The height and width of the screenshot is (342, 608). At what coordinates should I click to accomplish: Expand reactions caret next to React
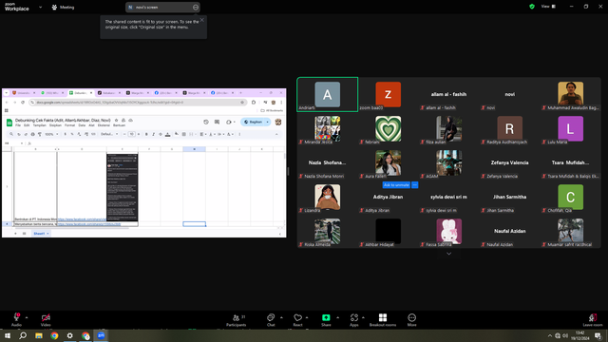point(307,317)
